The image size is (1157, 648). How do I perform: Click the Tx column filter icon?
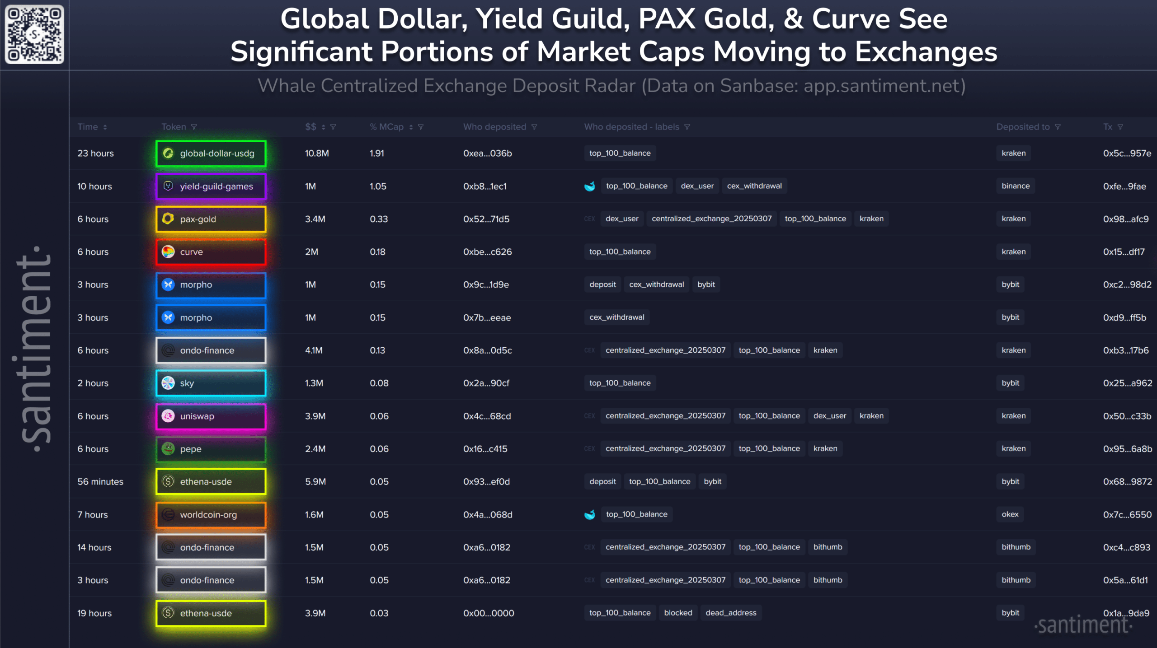tap(1120, 127)
